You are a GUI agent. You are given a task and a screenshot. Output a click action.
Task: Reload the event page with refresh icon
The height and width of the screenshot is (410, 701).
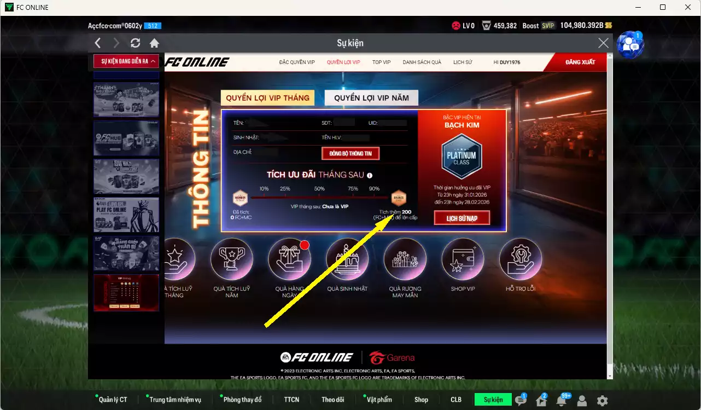[x=136, y=43]
